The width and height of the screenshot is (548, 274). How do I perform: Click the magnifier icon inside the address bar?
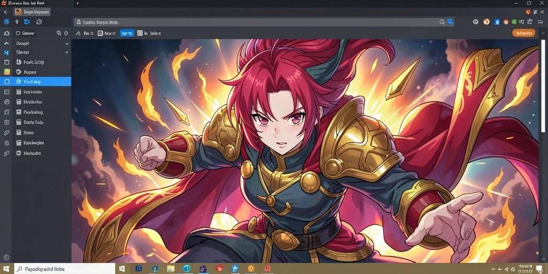[x=442, y=22]
